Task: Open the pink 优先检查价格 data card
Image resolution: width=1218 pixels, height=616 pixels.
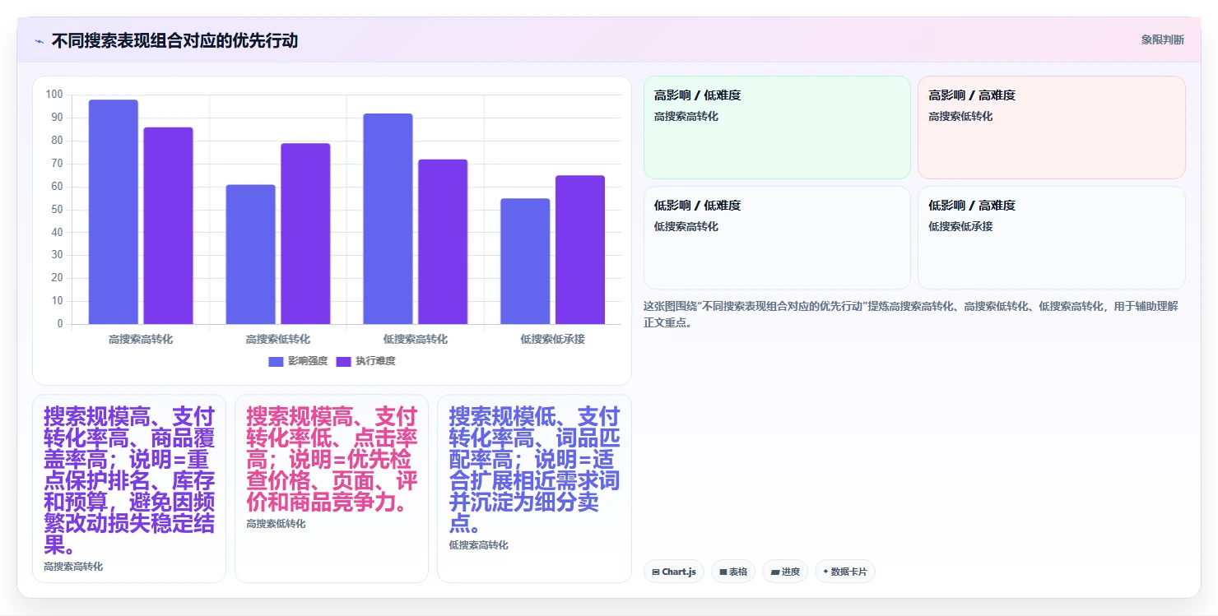Action: 332,489
